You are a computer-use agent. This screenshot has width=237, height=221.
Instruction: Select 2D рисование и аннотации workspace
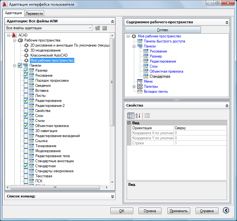[x=70, y=45]
